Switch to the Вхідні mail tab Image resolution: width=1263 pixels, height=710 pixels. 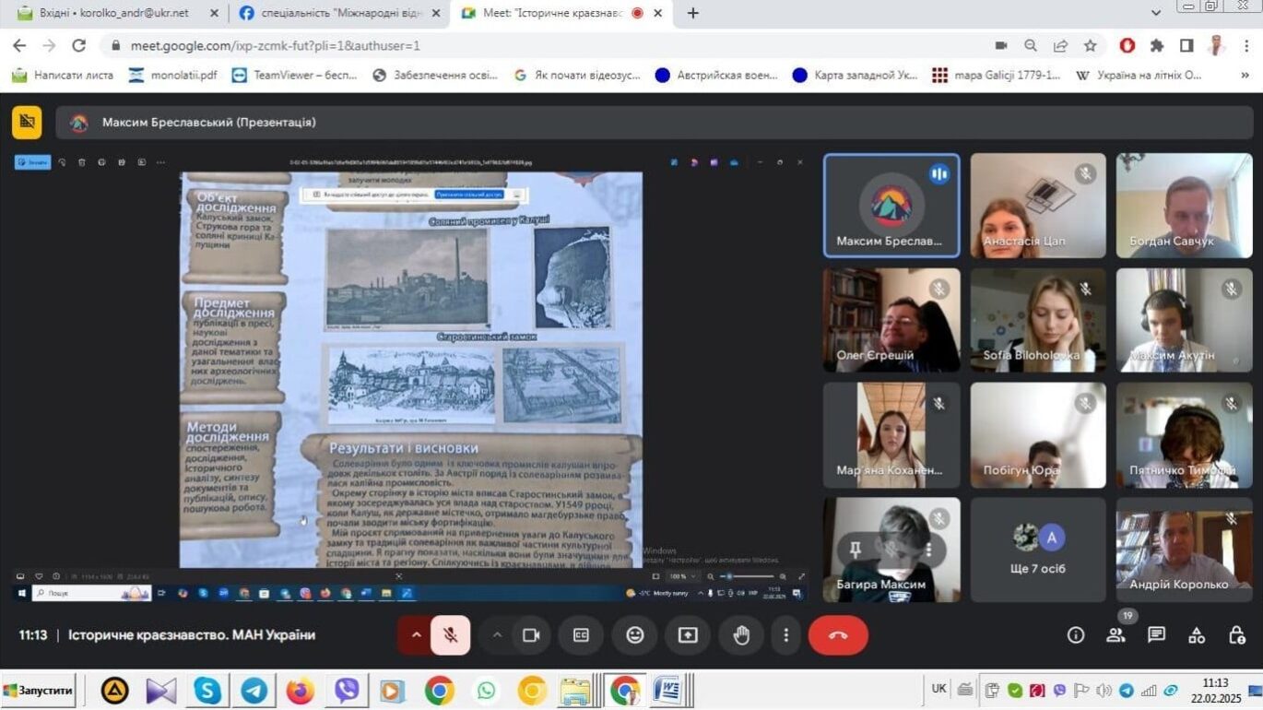[x=112, y=14]
